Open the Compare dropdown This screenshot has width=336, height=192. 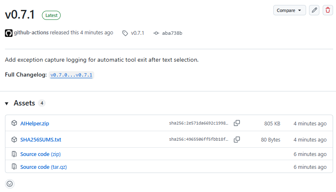[x=289, y=10]
